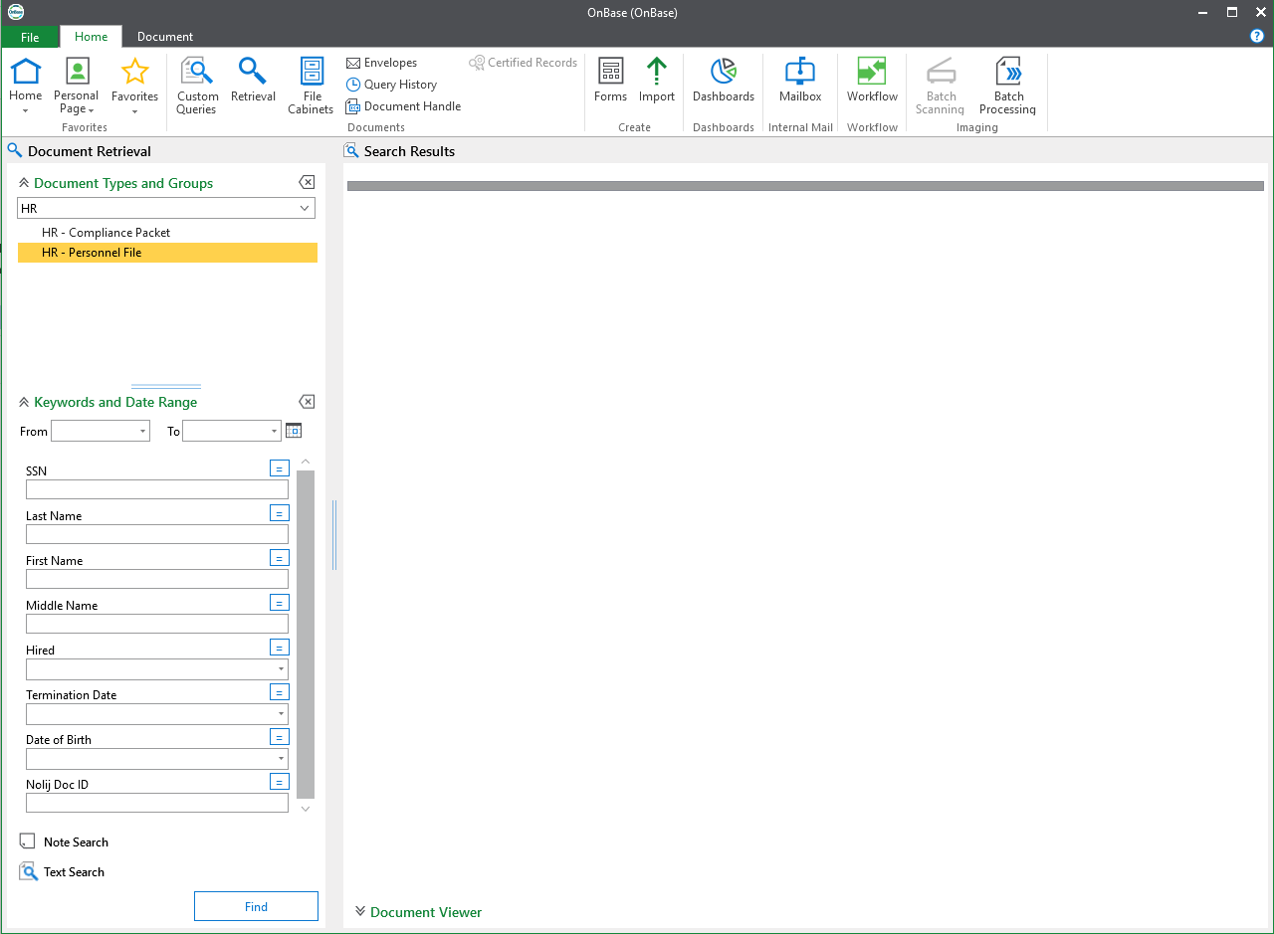Screen dimensions: 1274x934
Task: Click the Find button
Action: tap(256, 906)
